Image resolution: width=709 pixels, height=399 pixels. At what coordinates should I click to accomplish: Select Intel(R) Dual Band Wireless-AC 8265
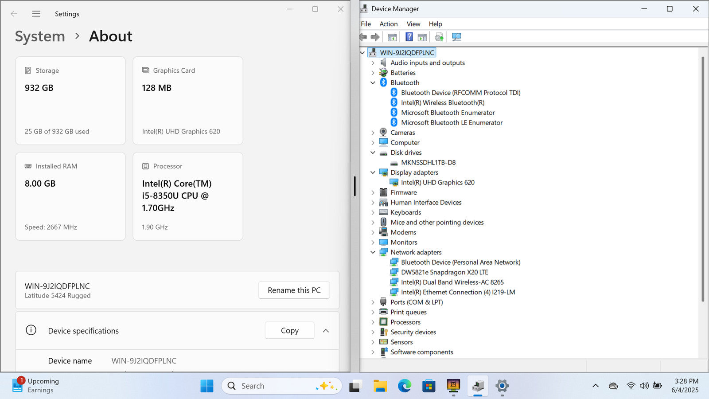pos(452,282)
